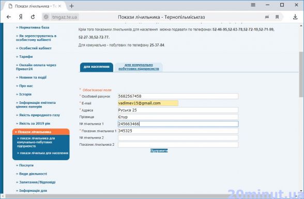Click the E-mail input field
The image size is (304, 199).
coord(148,103)
